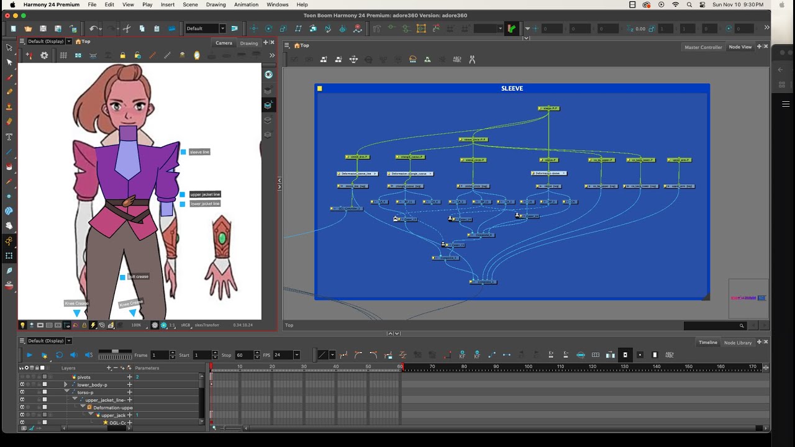The image size is (795, 447).
Task: Collapse the torso-p layer
Action: pos(66,392)
